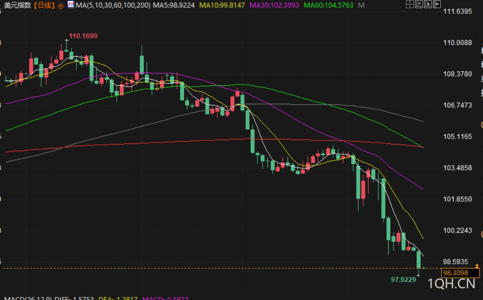Activate the crosshair cursor icon
Screen dimensions: 483x300
point(410,4)
